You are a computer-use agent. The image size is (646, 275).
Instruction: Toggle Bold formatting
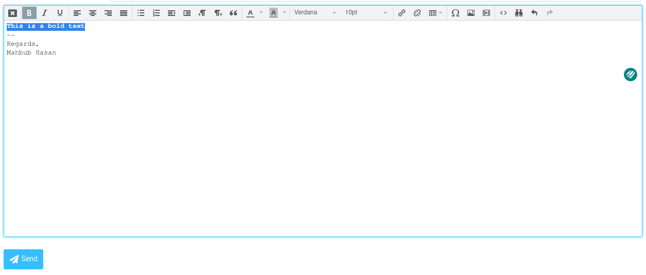[29, 13]
